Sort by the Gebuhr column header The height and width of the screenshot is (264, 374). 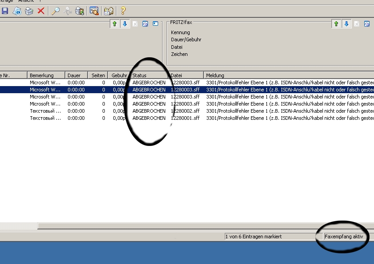click(x=119, y=75)
